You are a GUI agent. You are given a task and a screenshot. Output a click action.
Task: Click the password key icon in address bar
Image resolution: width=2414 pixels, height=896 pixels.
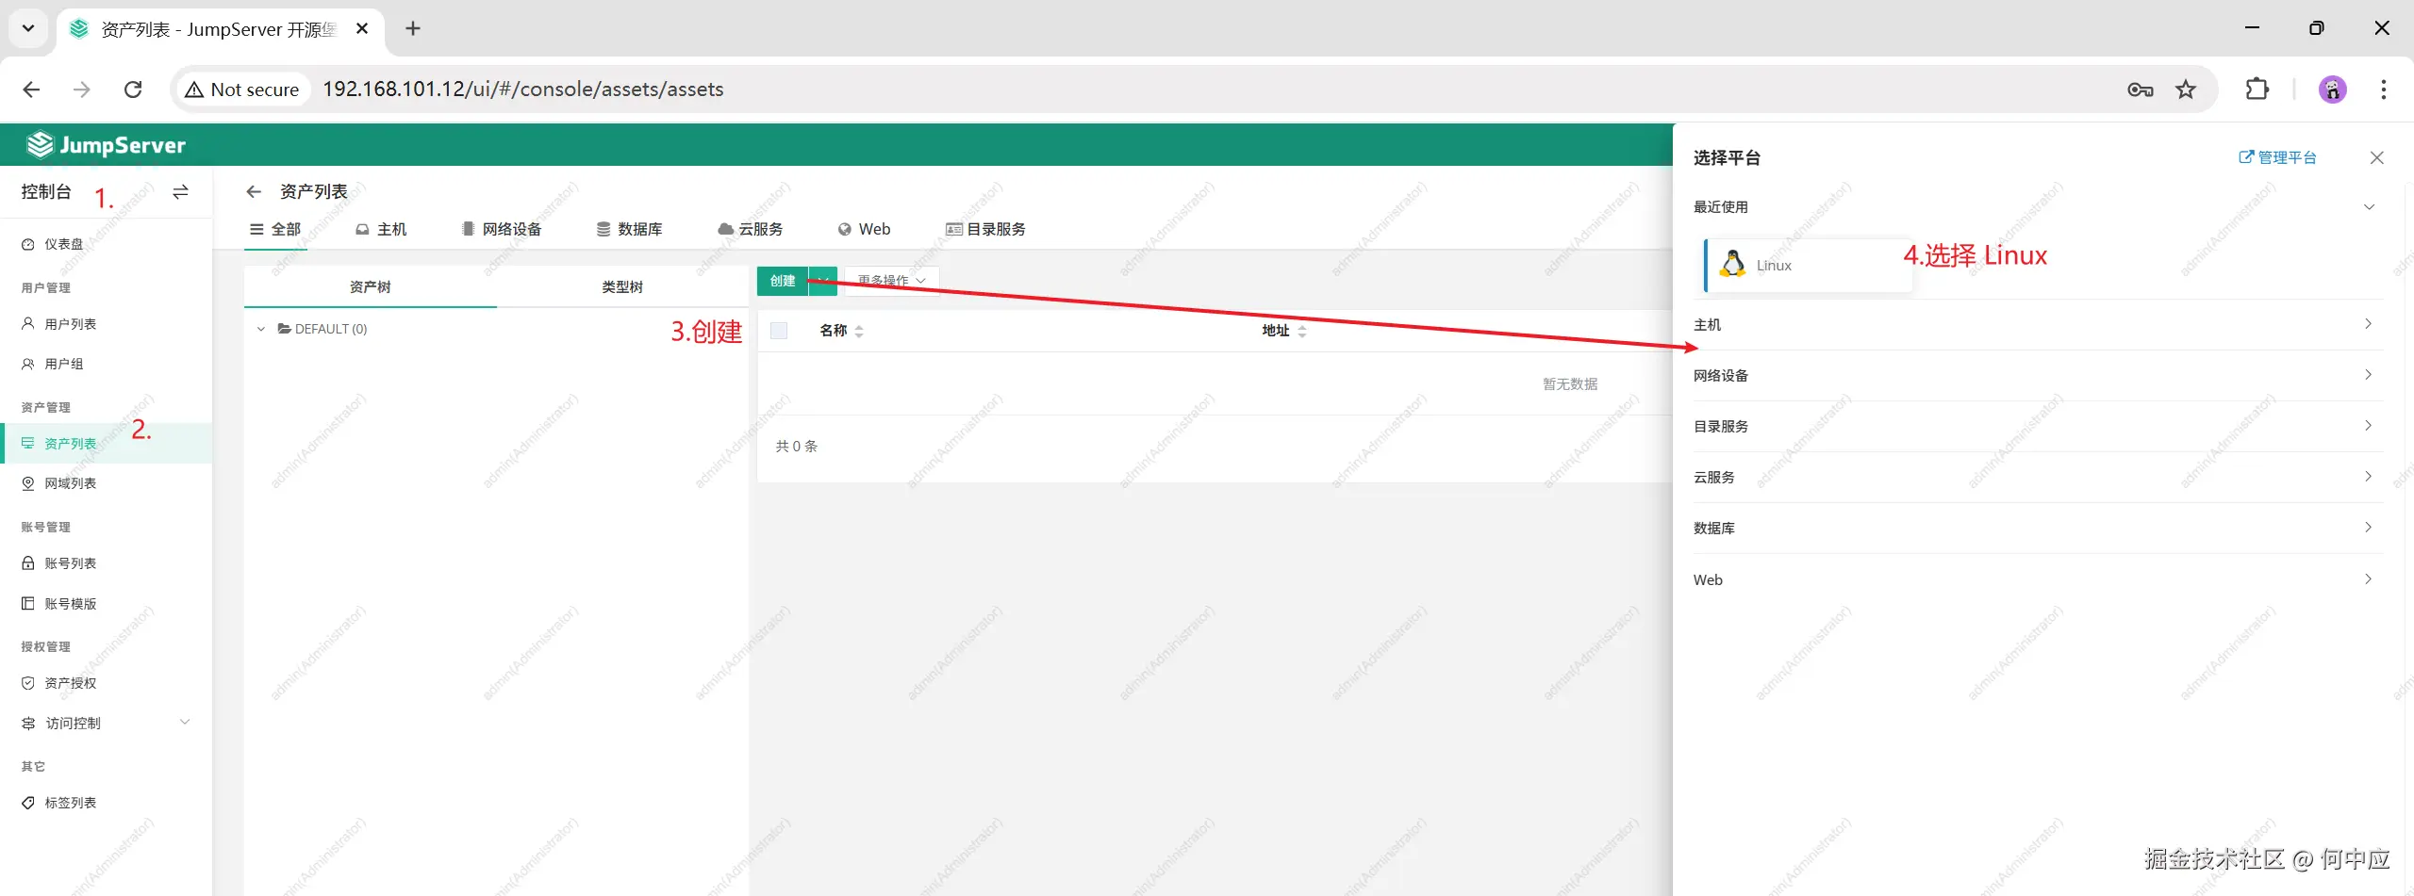tap(2141, 89)
